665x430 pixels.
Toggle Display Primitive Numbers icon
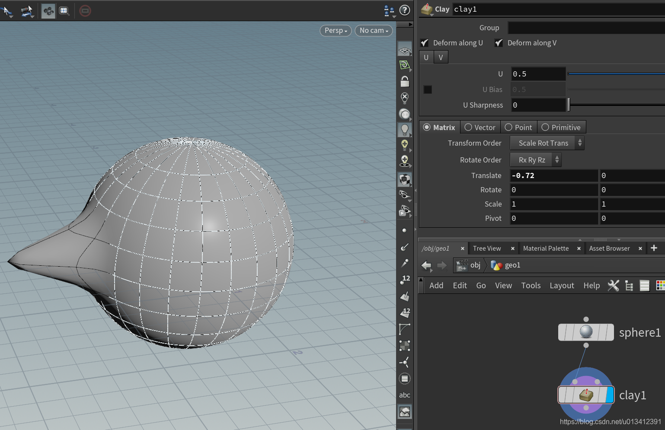[x=405, y=312]
